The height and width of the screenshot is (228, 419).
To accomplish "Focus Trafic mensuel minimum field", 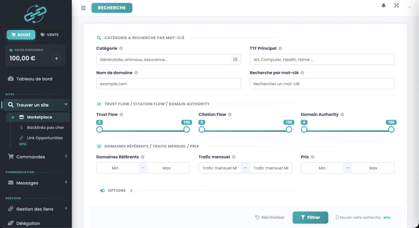I will tap(220, 168).
